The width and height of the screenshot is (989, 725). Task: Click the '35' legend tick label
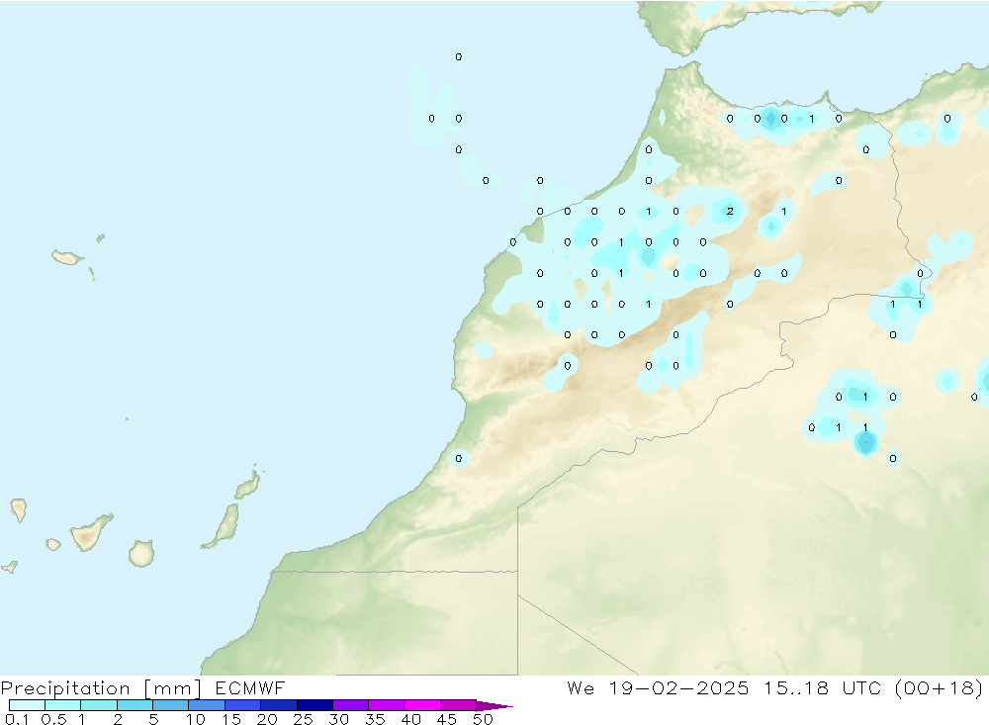(375, 719)
